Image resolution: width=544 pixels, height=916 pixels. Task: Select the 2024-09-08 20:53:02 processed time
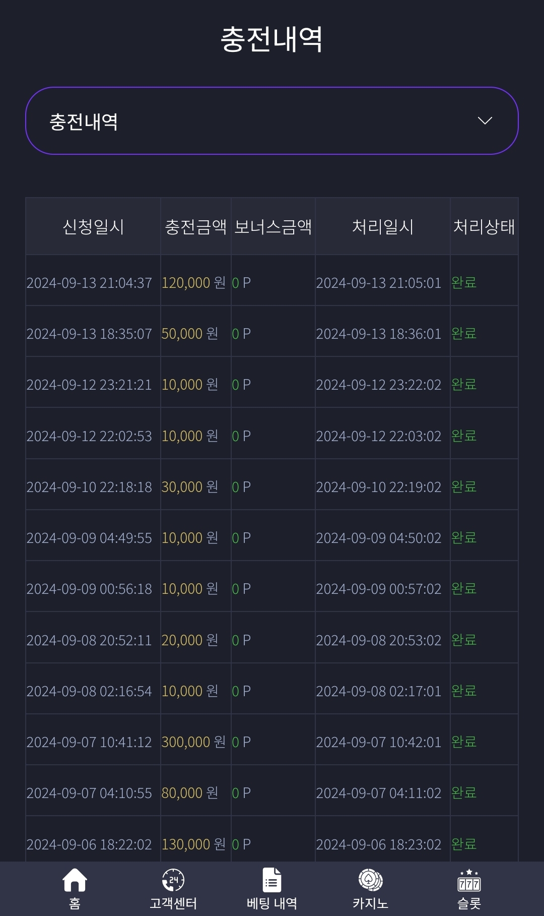pyautogui.click(x=379, y=640)
